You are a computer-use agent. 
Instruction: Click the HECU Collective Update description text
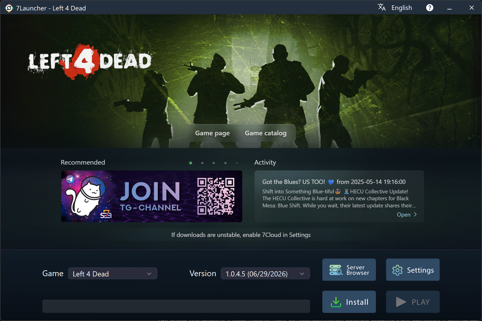339,198
